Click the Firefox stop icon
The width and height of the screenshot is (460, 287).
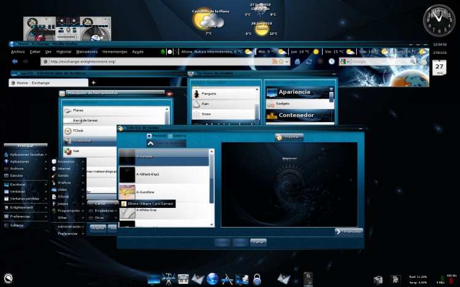pyautogui.click(x=320, y=61)
